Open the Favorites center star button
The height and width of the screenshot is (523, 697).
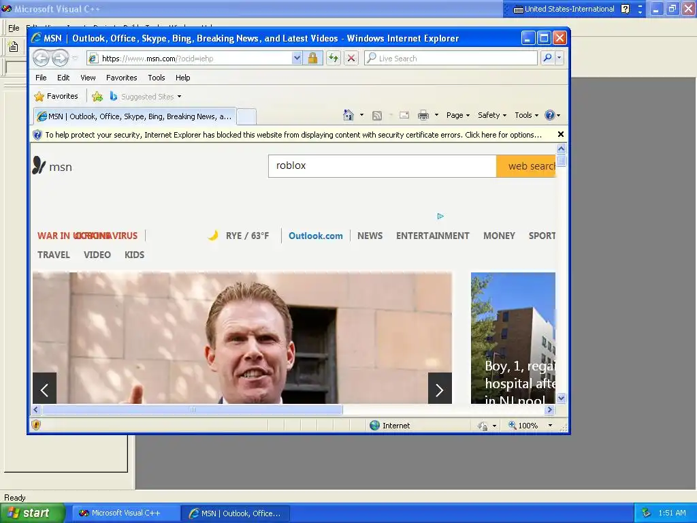click(x=56, y=96)
